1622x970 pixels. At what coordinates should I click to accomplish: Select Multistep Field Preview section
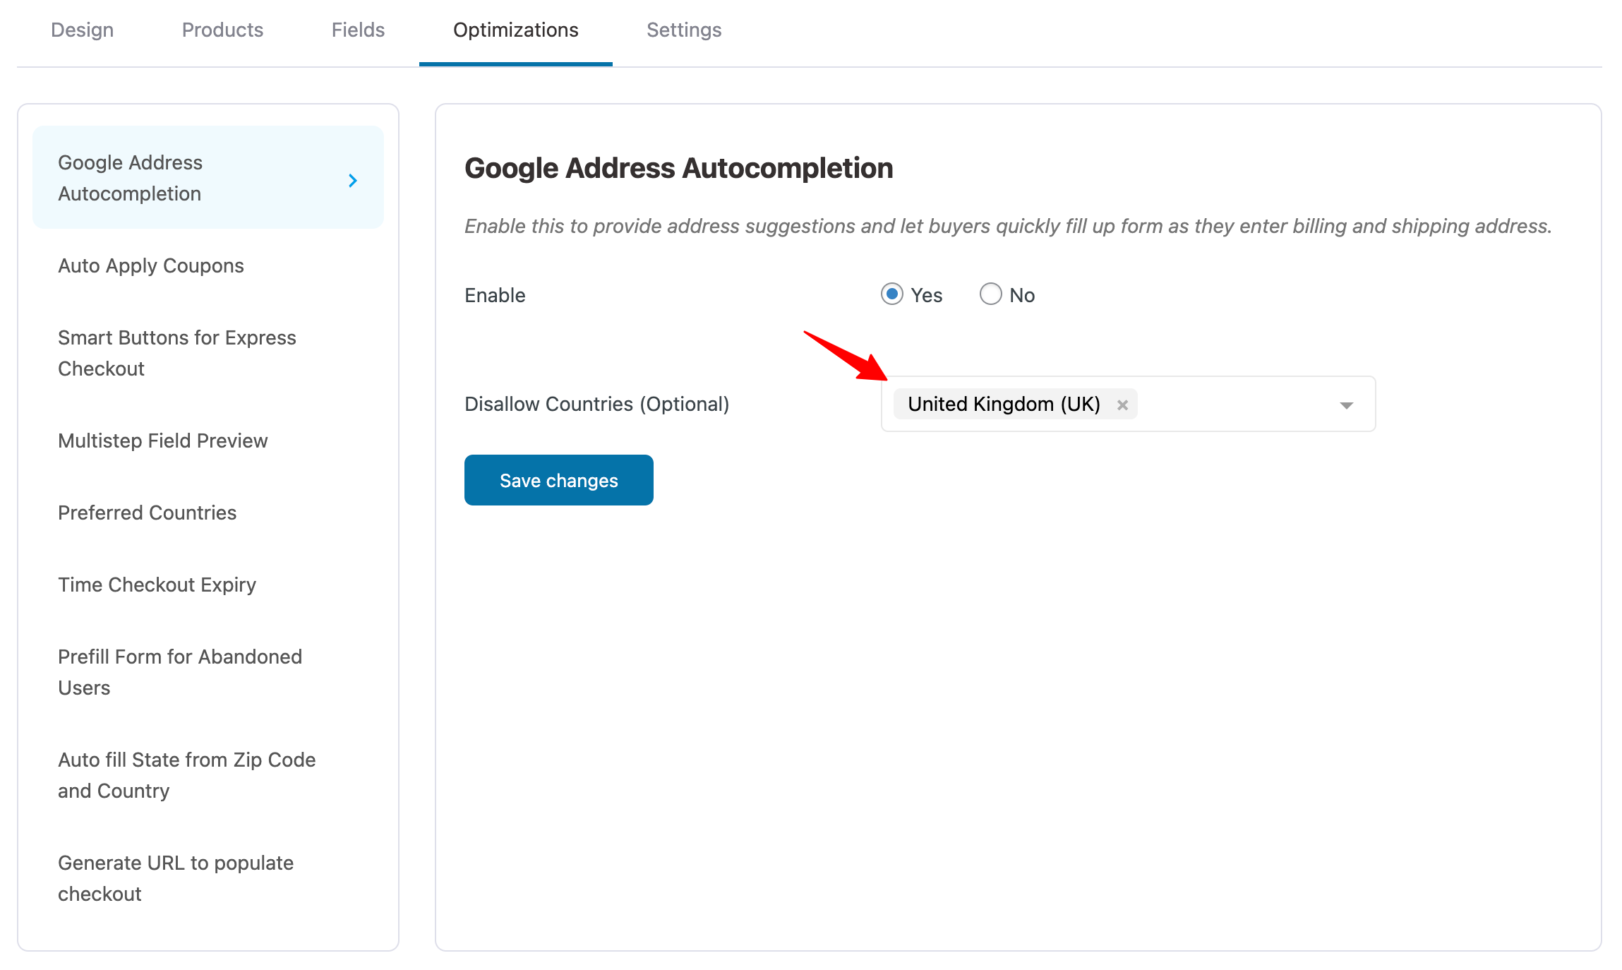(x=162, y=441)
